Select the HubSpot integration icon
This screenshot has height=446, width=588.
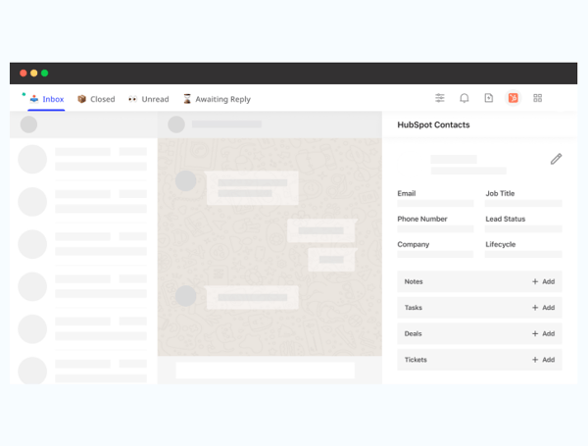click(x=513, y=98)
